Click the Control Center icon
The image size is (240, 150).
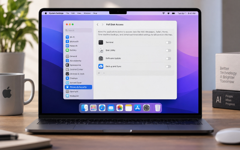click(67, 69)
